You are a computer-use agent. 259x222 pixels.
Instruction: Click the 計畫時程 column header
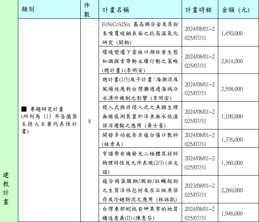tap(198, 10)
